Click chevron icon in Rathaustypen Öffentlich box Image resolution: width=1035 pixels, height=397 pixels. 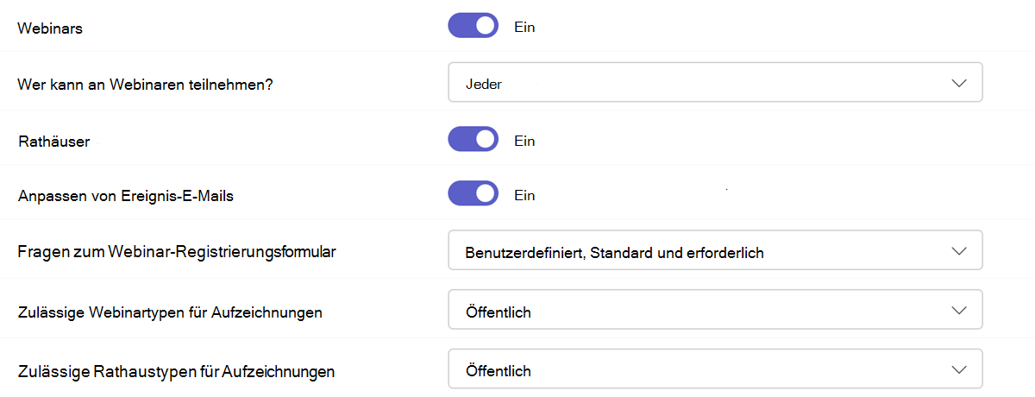958,370
